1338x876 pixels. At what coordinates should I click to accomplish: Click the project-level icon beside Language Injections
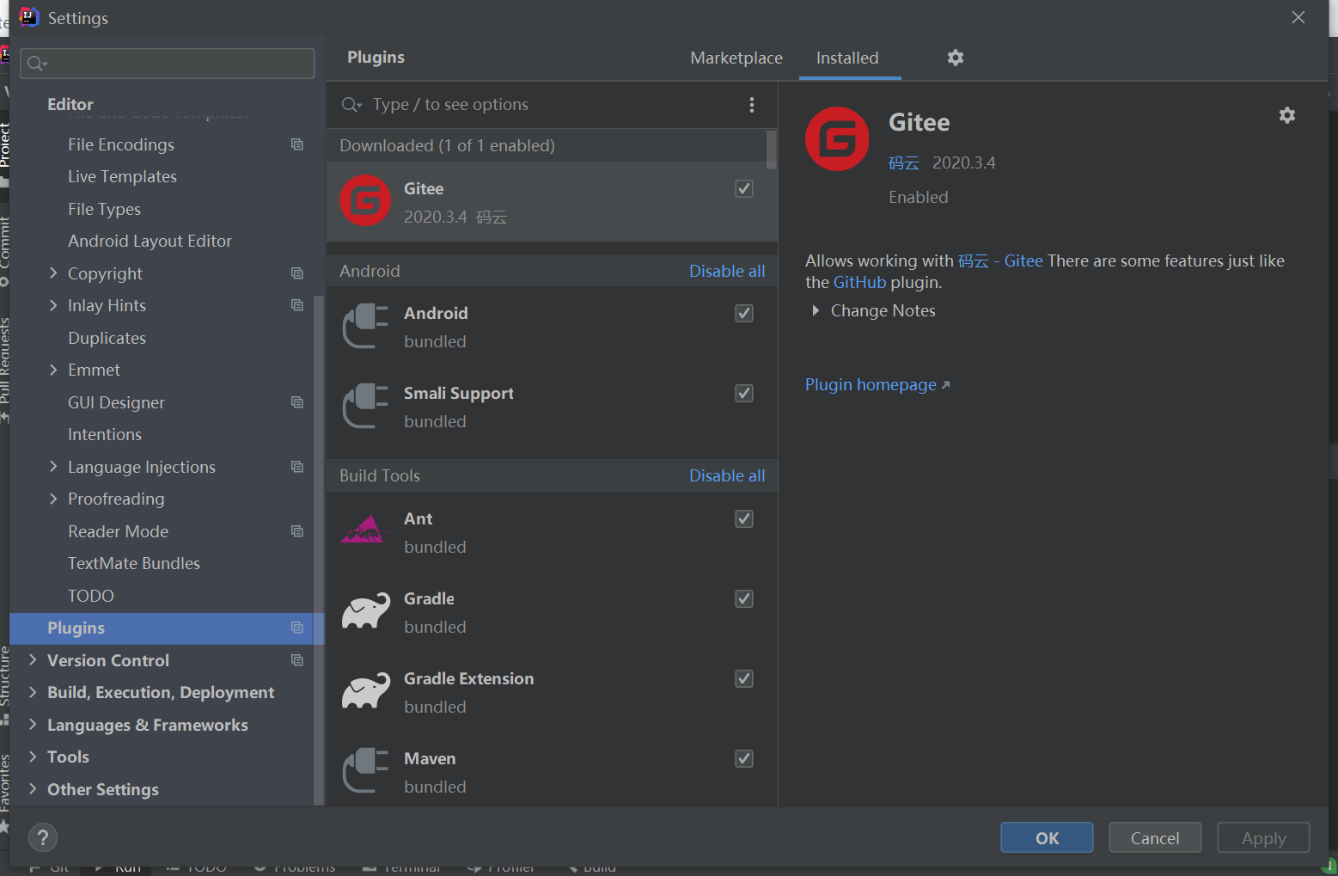[x=297, y=467]
